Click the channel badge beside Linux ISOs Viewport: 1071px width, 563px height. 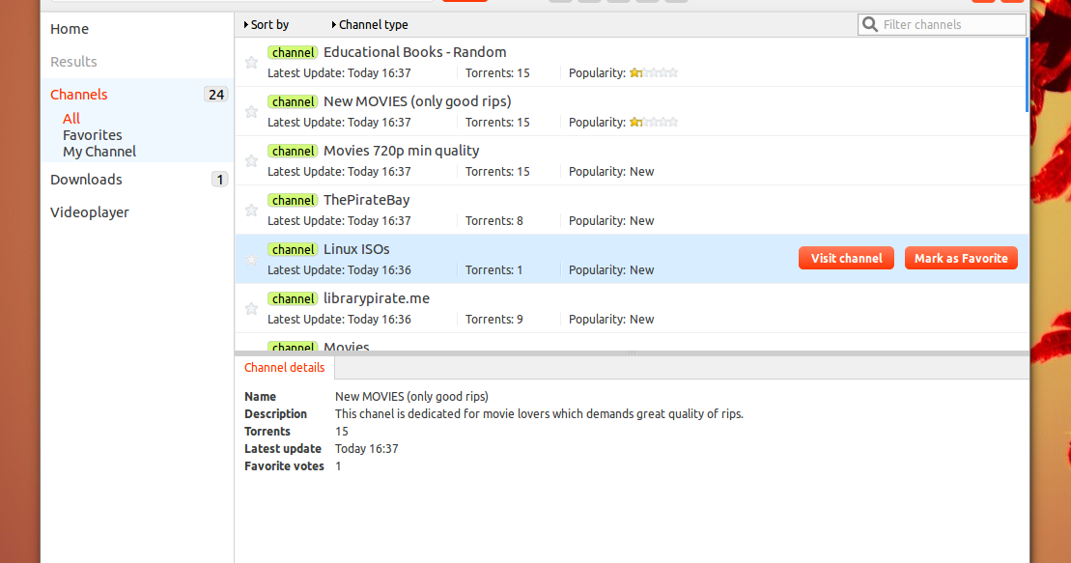[x=293, y=249]
